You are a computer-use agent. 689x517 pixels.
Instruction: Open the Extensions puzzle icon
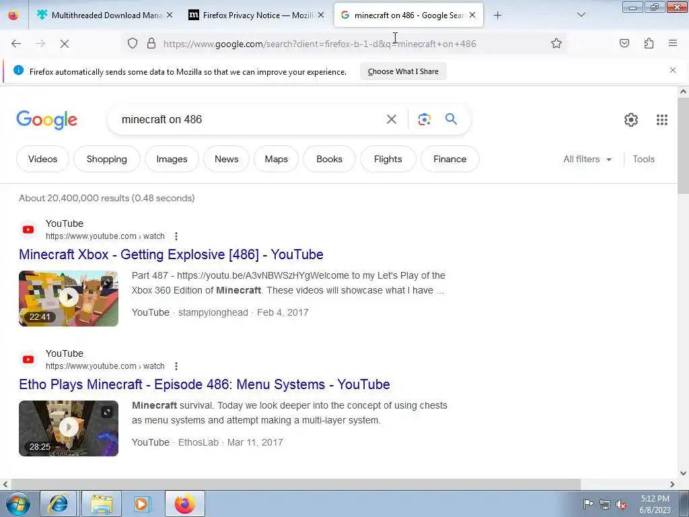tap(649, 43)
